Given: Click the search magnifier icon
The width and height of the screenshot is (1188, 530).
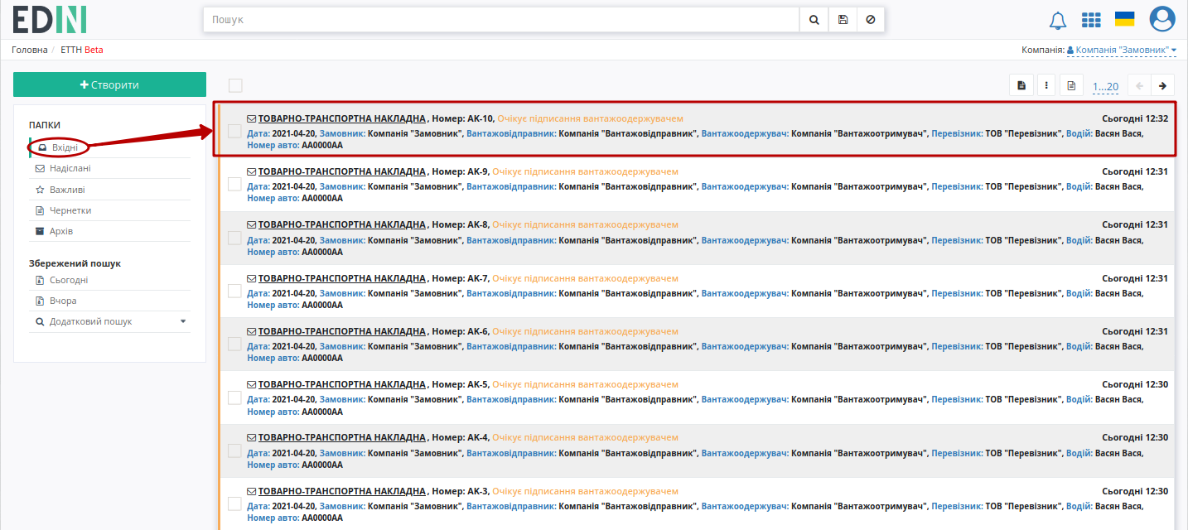Looking at the screenshot, I should coord(814,19).
